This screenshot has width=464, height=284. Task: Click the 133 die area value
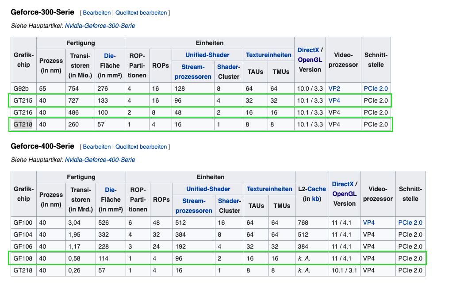[103, 100]
